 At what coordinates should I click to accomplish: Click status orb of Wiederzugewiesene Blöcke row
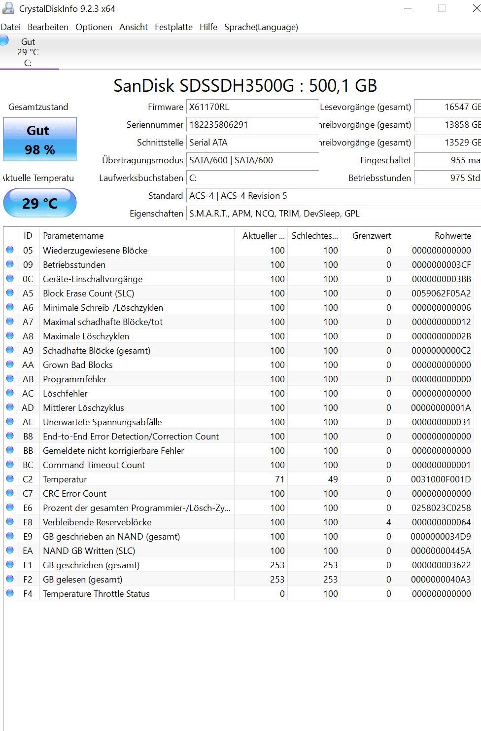click(10, 250)
